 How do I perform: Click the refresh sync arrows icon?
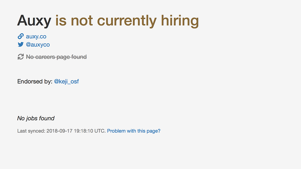(x=21, y=57)
